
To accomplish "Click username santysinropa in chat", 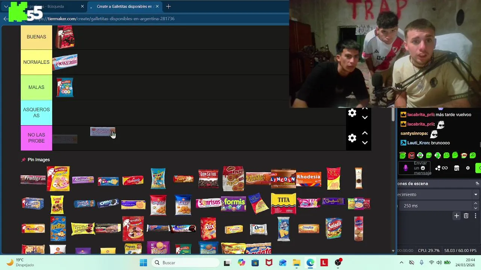I will click(414, 133).
